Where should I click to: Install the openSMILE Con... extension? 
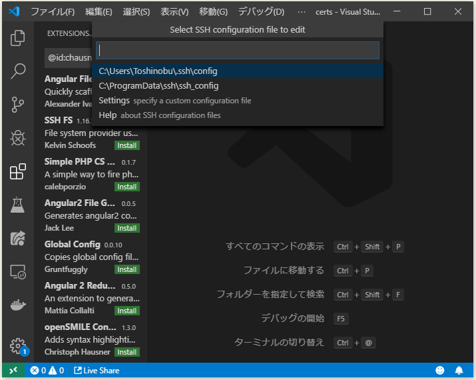[x=127, y=352]
